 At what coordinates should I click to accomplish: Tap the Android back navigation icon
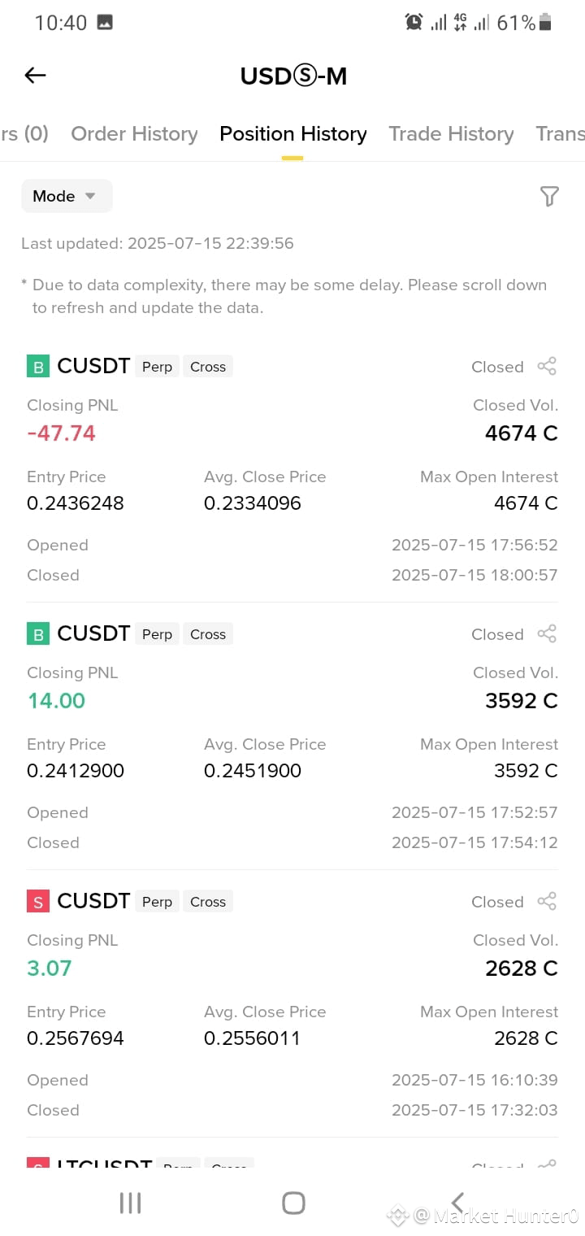pyautogui.click(x=457, y=1203)
